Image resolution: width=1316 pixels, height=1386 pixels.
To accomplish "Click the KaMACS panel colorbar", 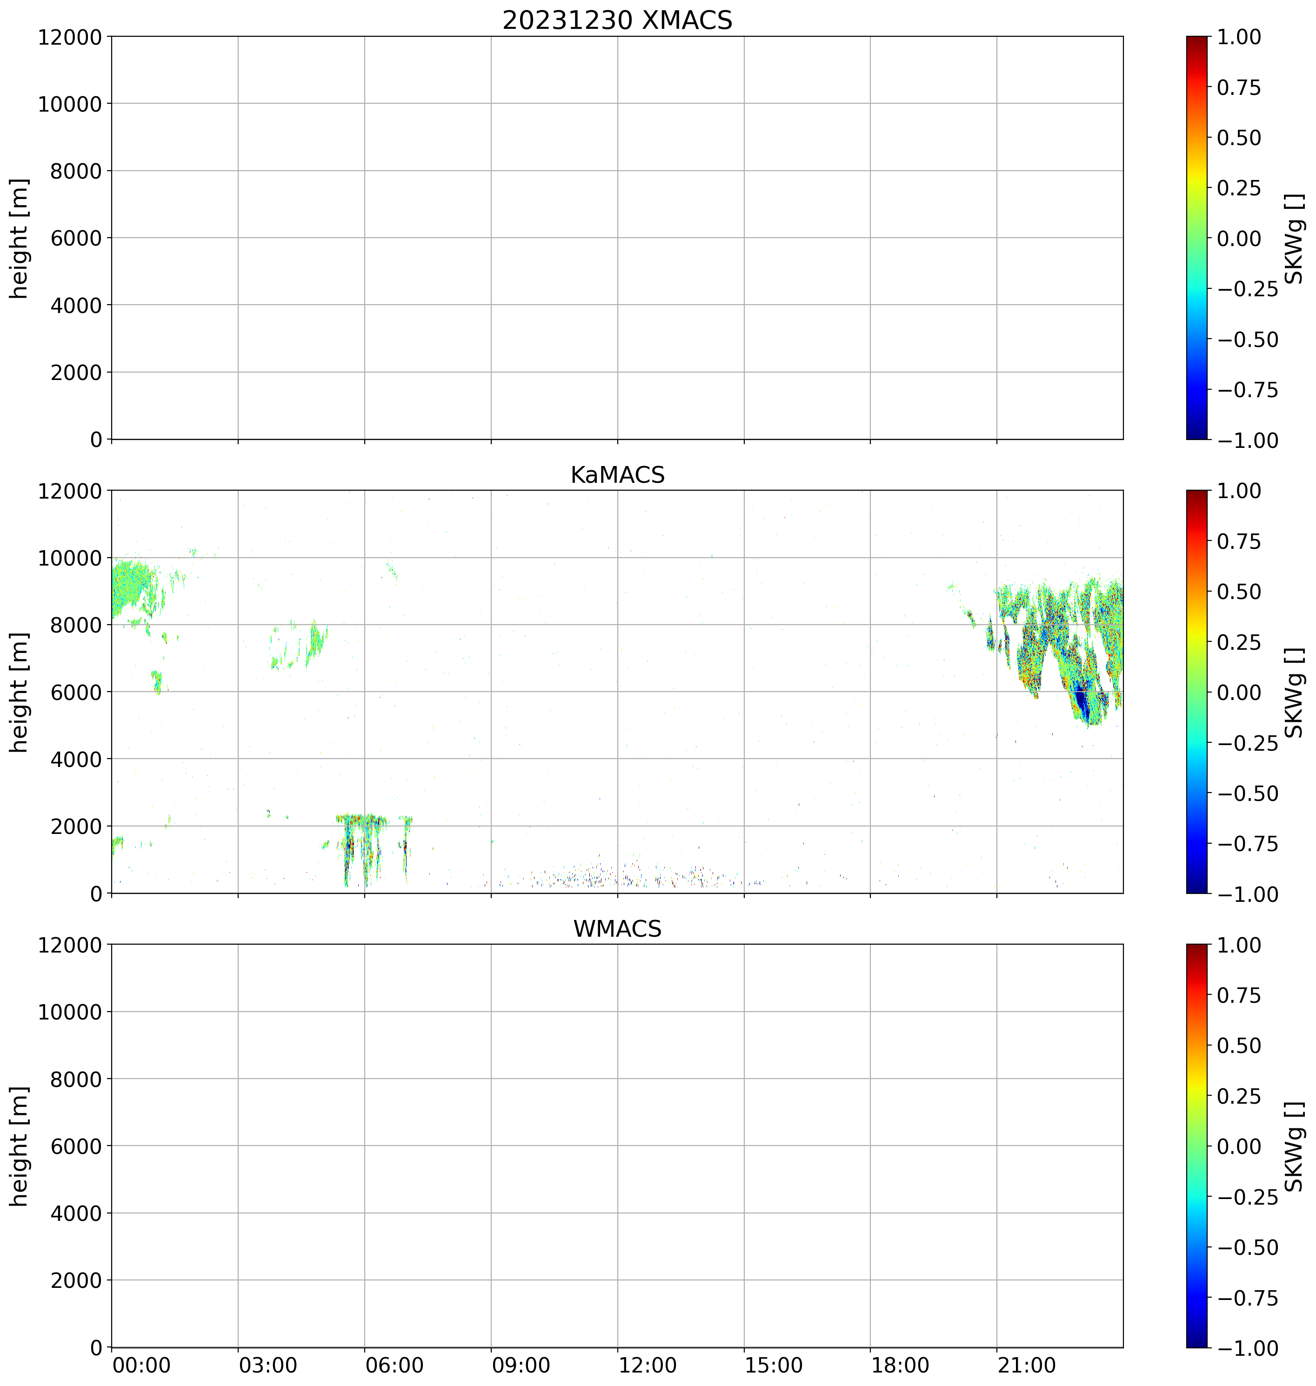I will [x=1197, y=692].
